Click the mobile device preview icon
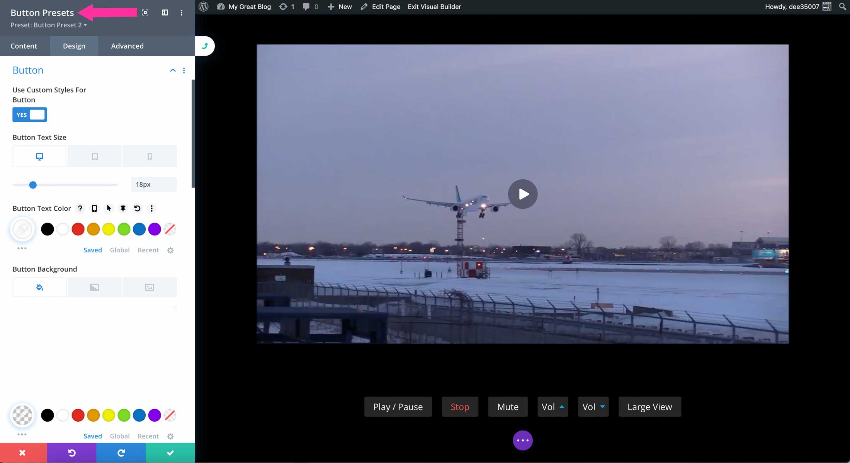This screenshot has height=463, width=850. 149,156
